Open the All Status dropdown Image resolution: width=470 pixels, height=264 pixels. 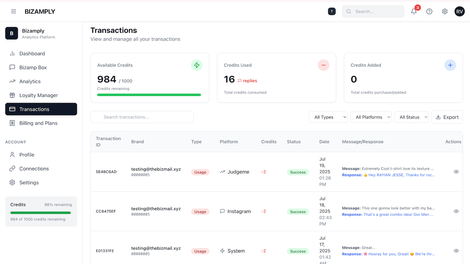click(x=411, y=117)
